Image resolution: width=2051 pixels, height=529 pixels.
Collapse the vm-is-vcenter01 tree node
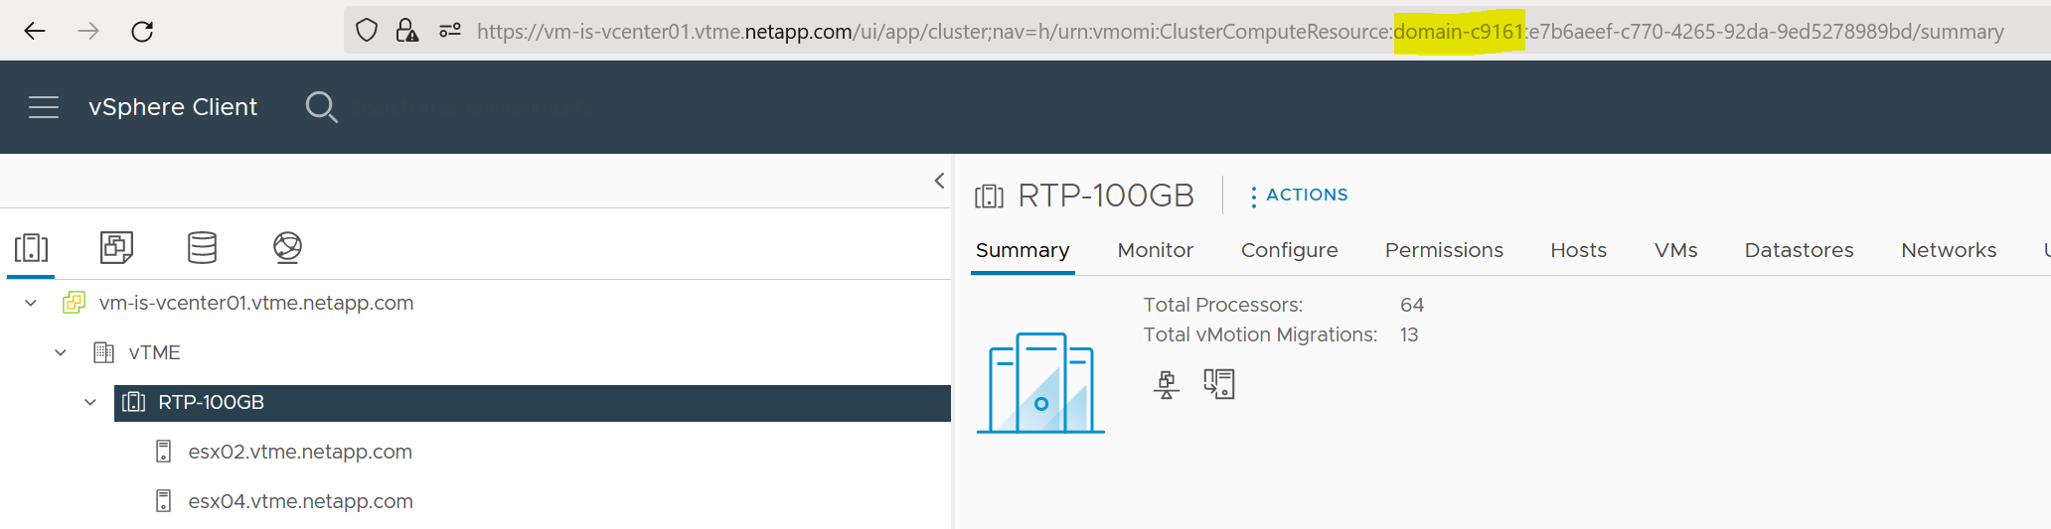tap(31, 304)
